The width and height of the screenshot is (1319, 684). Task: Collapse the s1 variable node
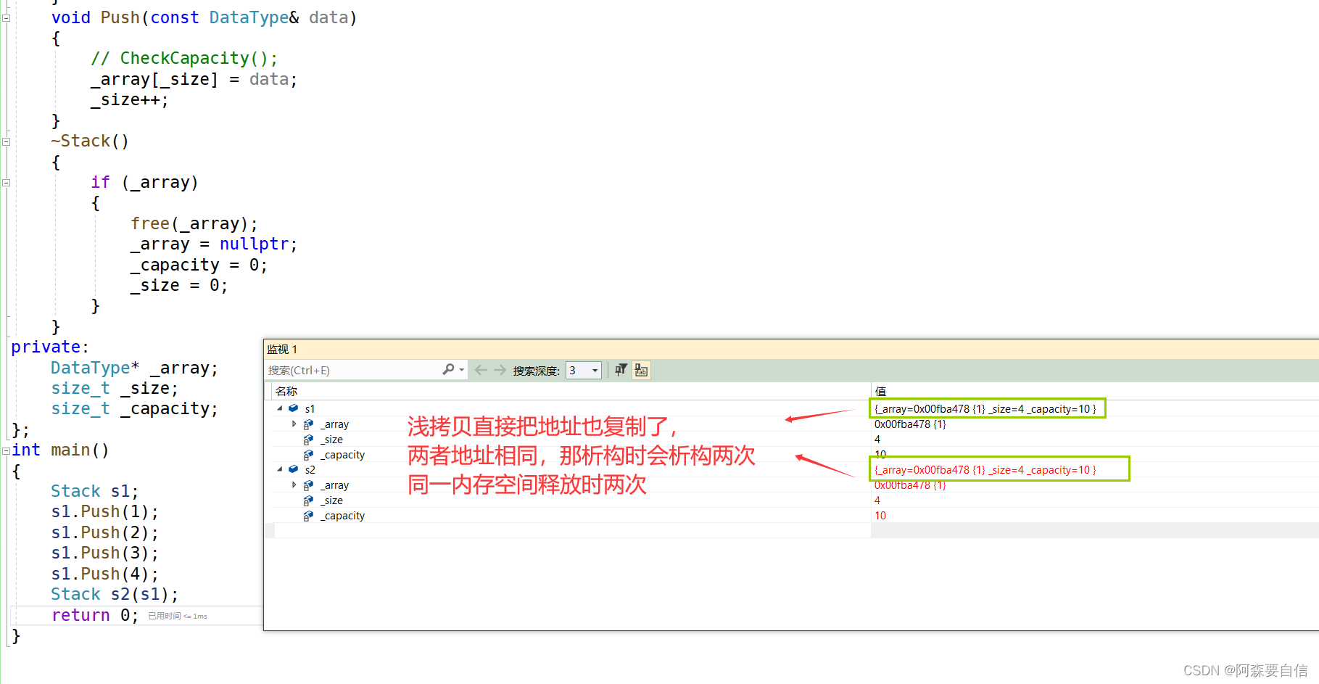point(280,408)
